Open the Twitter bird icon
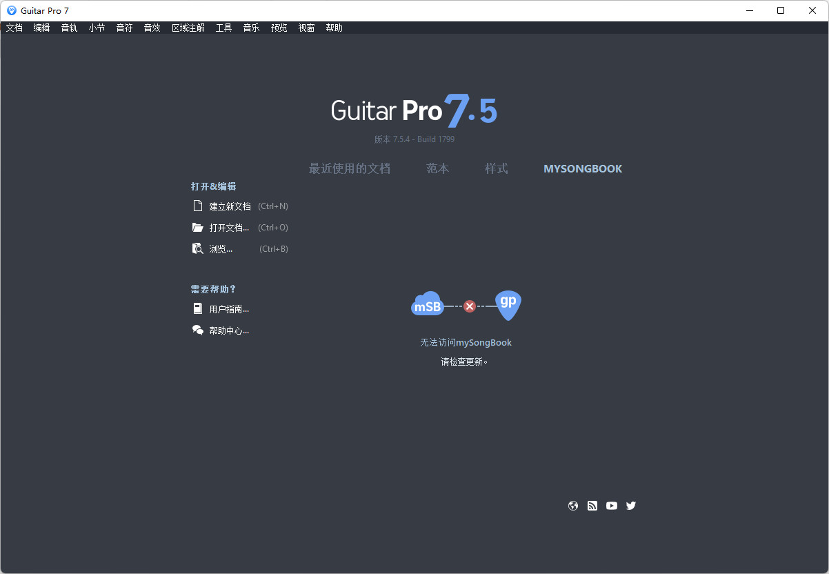The image size is (829, 574). pos(631,506)
